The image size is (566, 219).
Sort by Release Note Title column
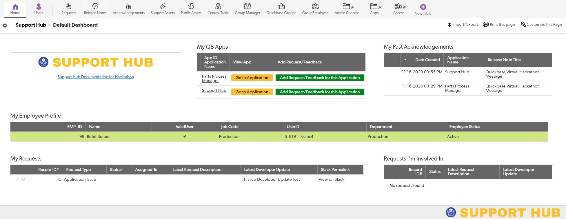504,60
